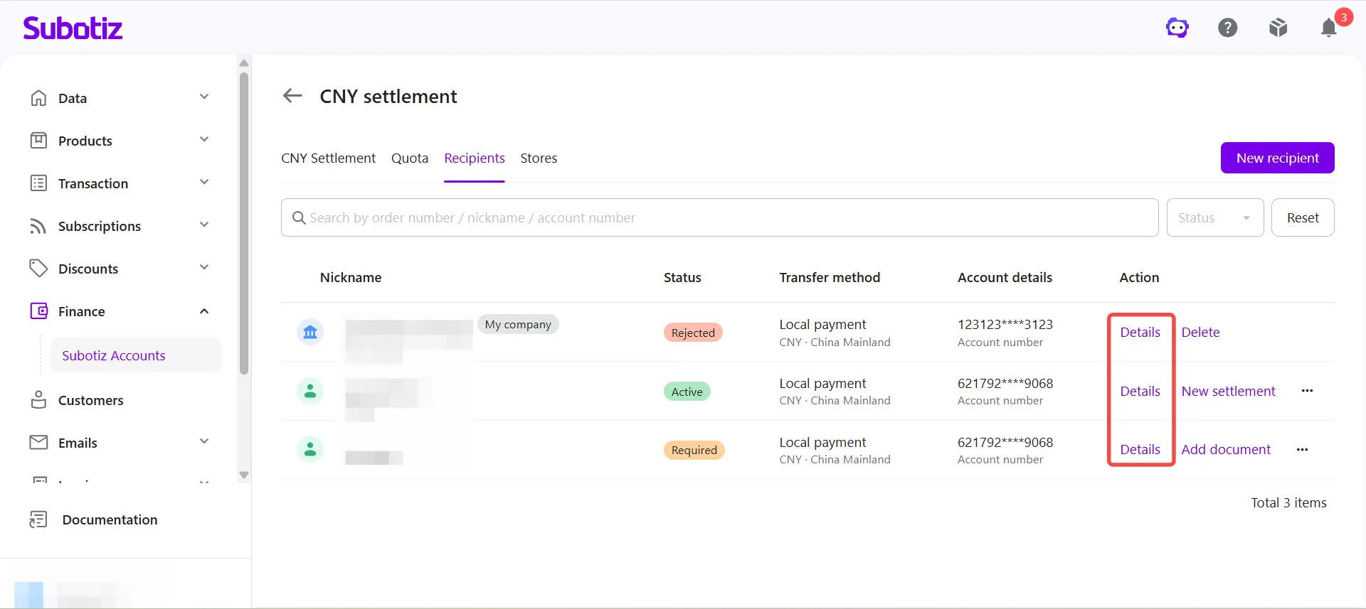Expand the Discounts menu chevron
Image resolution: width=1366 pixels, height=609 pixels.
click(204, 267)
